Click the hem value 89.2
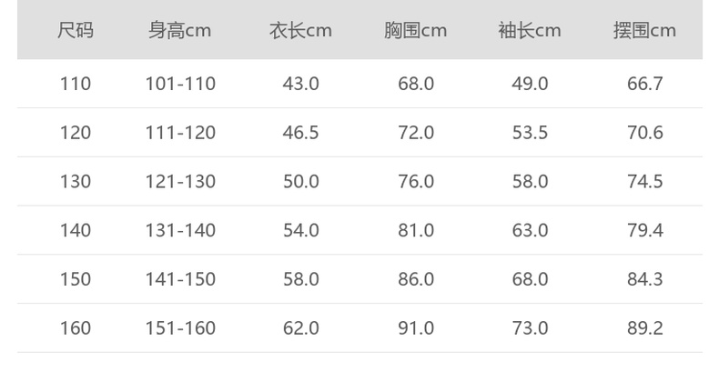Viewport: 719px width, 392px height. pos(644,328)
